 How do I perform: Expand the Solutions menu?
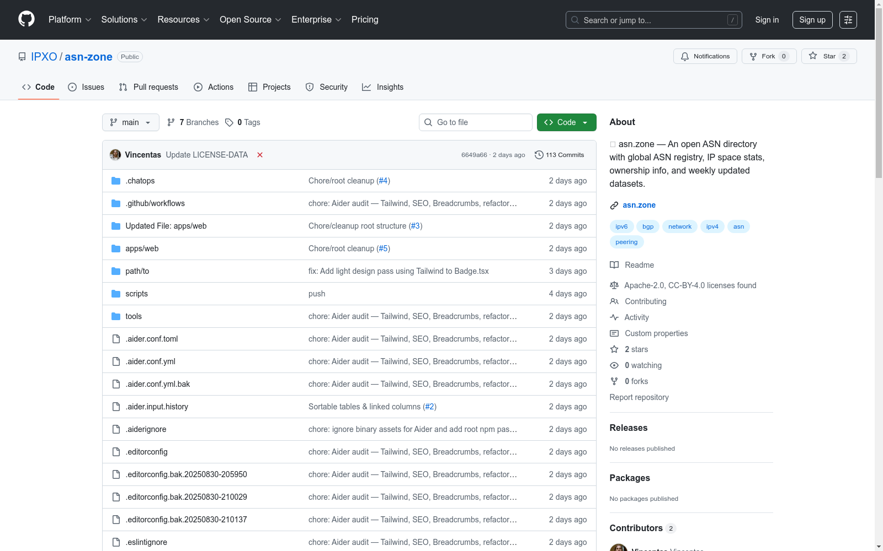click(x=124, y=20)
